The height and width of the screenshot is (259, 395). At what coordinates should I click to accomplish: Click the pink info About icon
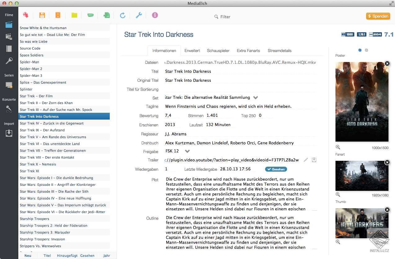[x=155, y=15]
